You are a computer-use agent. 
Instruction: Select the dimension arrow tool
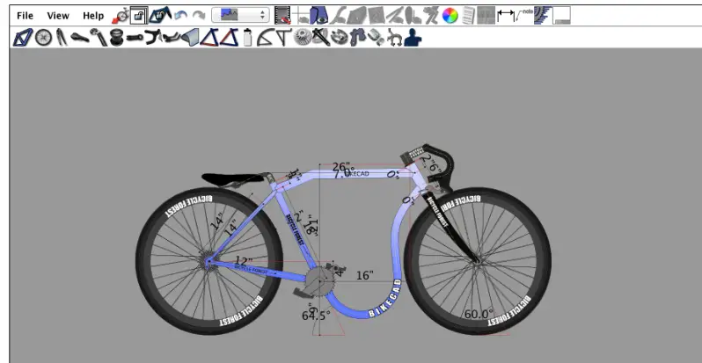pyautogui.click(x=506, y=16)
